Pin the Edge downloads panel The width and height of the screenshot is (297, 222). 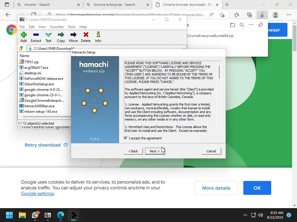(261, 25)
